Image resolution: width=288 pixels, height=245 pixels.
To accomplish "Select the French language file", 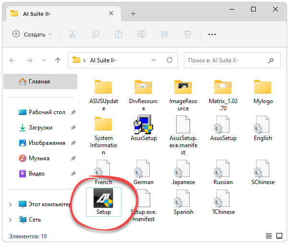I will tap(103, 172).
